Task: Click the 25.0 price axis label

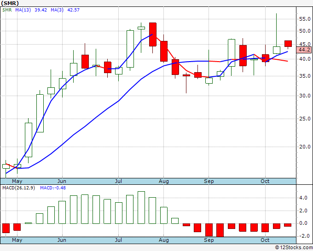Action: tap(305, 119)
